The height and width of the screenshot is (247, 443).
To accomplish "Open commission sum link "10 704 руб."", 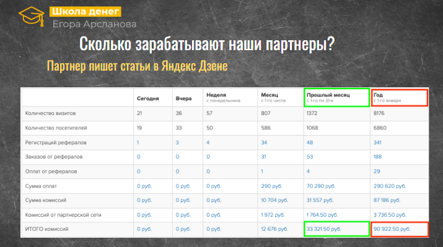I will click(x=274, y=200).
